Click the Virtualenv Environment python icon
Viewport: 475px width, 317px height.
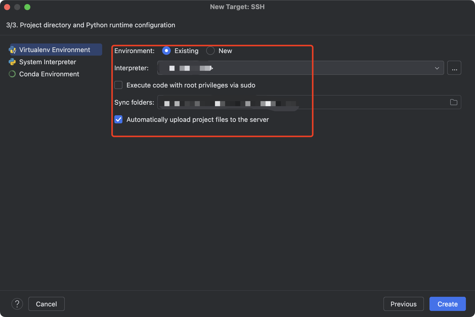(12, 50)
